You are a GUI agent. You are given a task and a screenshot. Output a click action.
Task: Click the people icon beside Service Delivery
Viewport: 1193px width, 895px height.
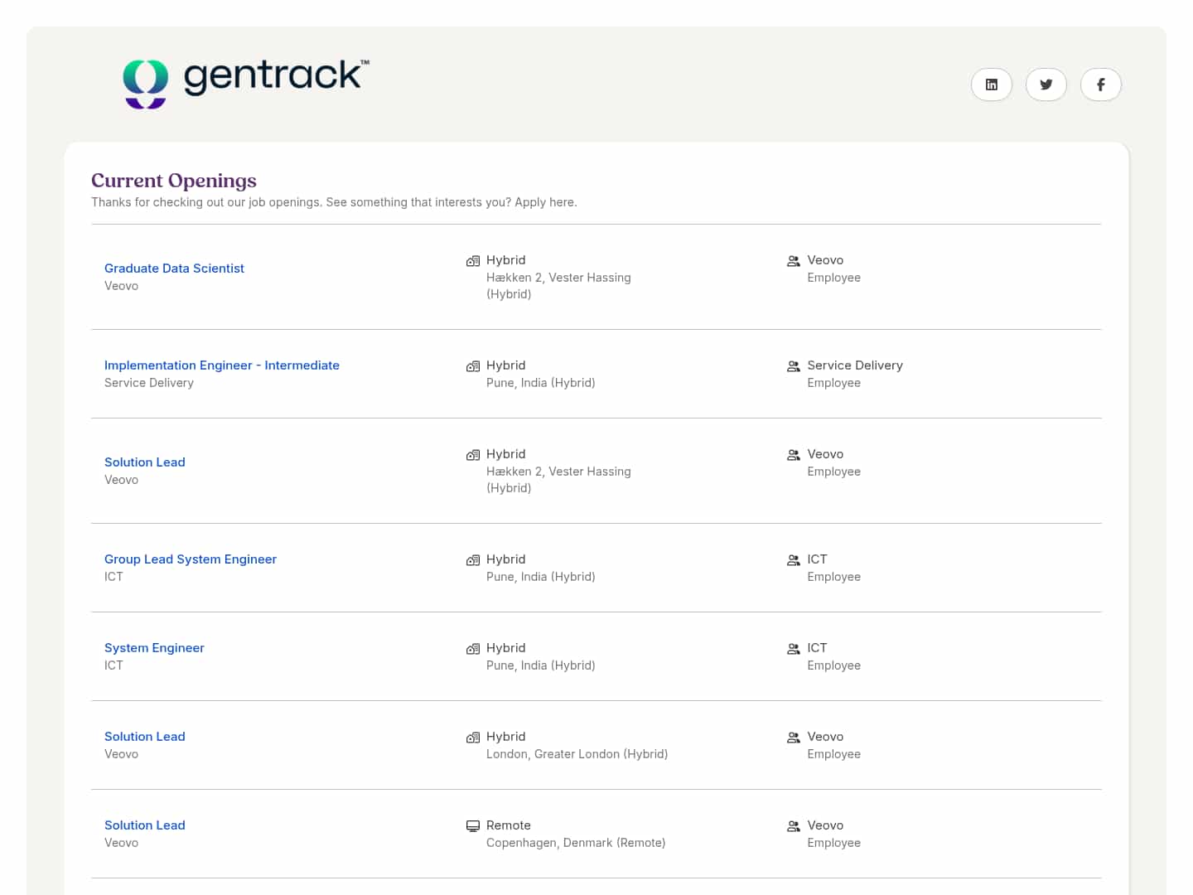point(794,366)
